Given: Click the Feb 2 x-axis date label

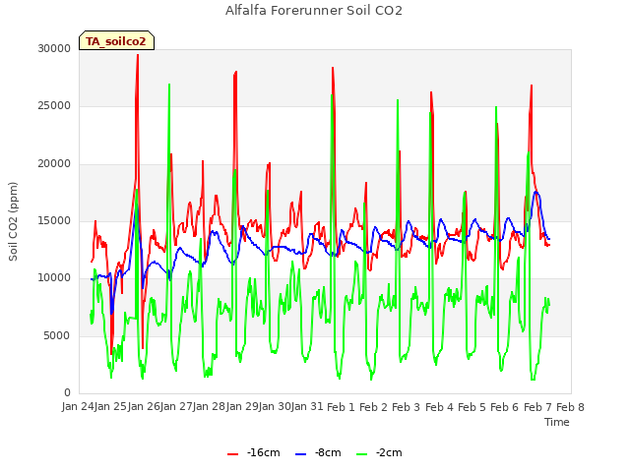Looking at the screenshot, I should click(373, 407).
